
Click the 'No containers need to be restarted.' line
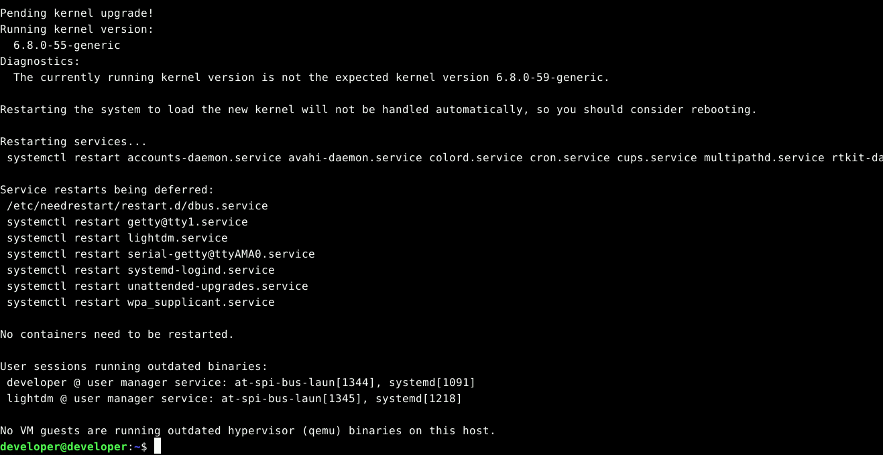[117, 334]
